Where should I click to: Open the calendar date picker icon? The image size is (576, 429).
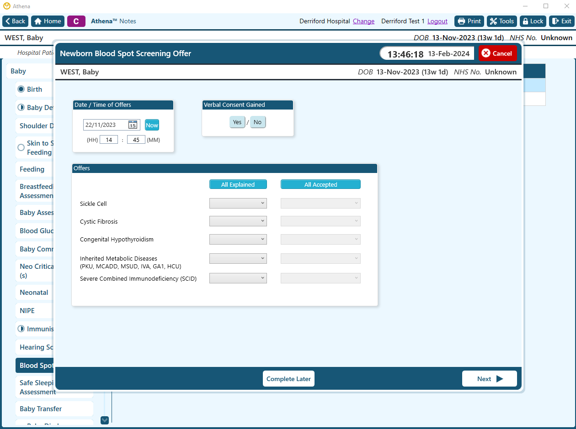pos(133,125)
